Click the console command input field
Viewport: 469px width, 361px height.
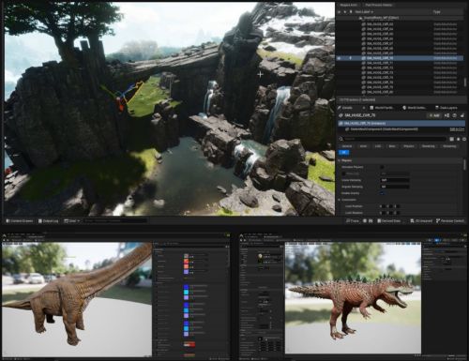(115, 220)
